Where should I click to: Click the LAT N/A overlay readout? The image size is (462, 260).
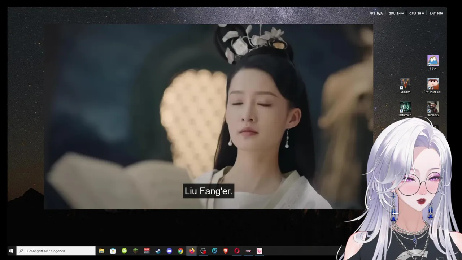[x=436, y=13]
